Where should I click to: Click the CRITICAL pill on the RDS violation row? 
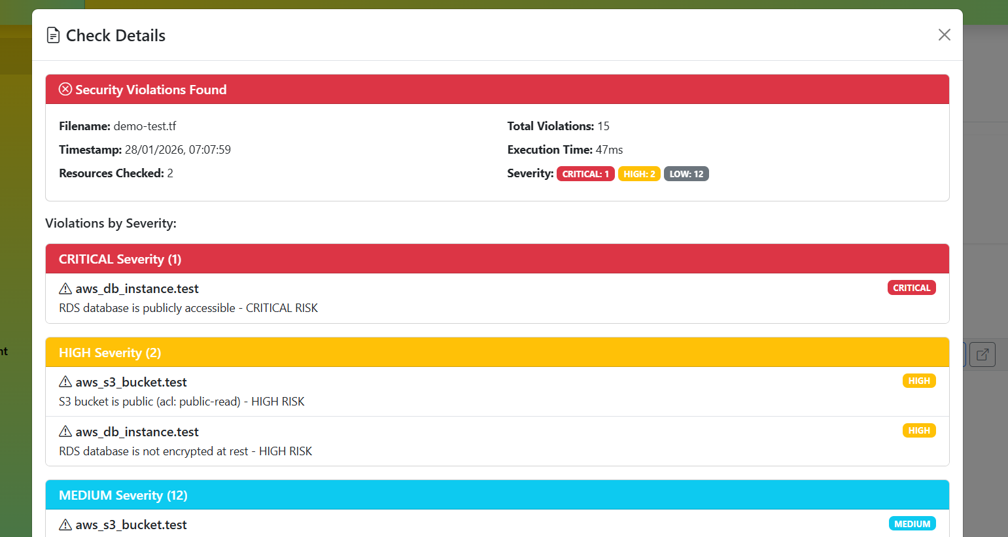(x=911, y=287)
